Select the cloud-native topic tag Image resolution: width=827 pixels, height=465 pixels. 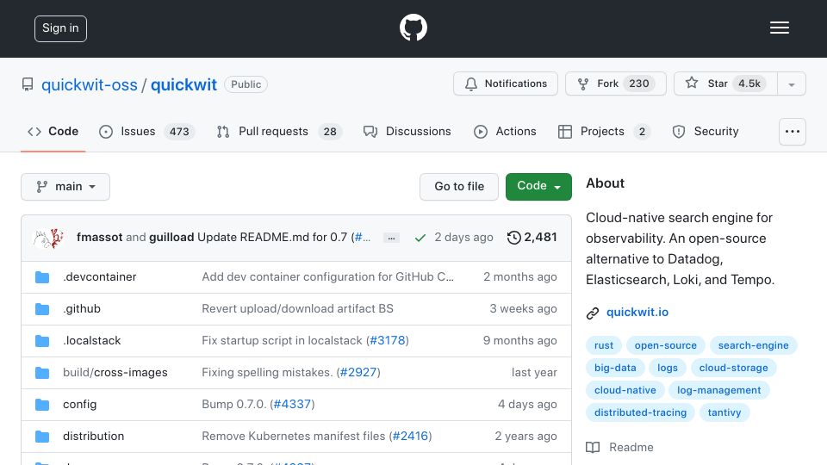[x=625, y=390]
